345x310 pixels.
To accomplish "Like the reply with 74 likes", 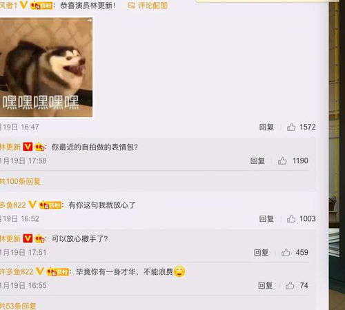I will coord(290,285).
